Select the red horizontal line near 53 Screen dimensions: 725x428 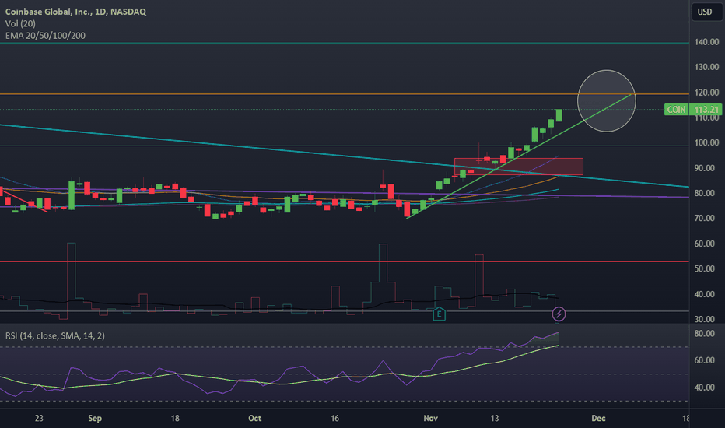point(345,262)
